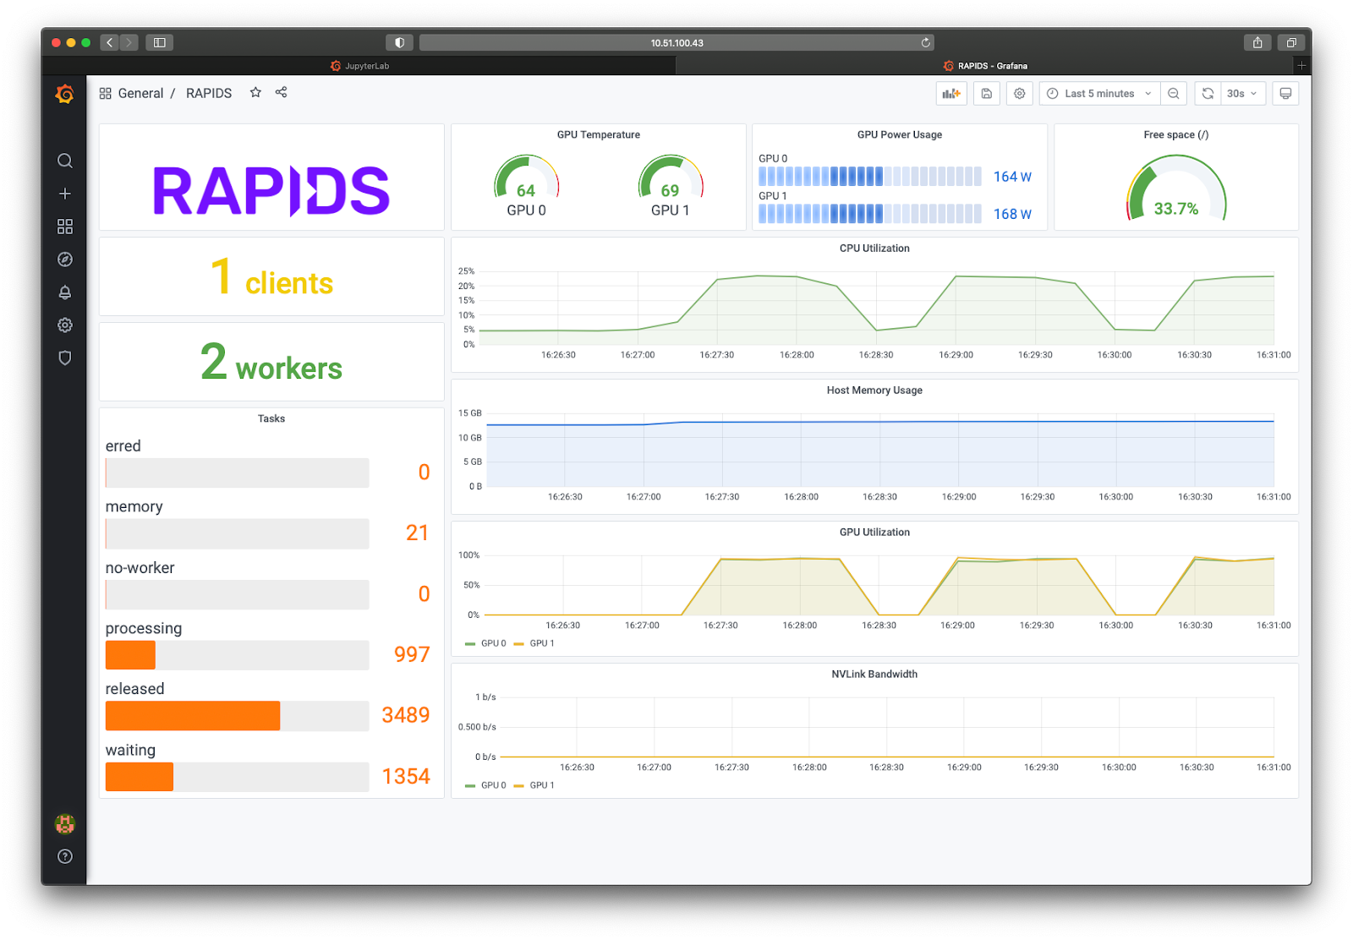Click the Safari share icon
Viewport: 1353px width, 940px height.
(1257, 42)
